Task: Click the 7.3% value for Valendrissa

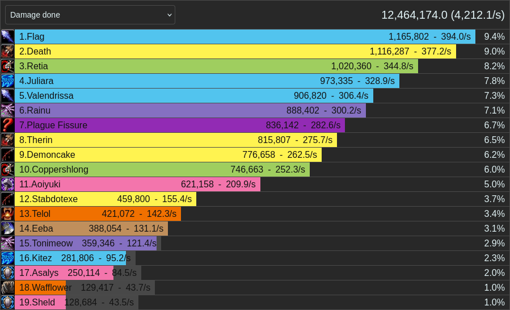Action: coord(494,96)
